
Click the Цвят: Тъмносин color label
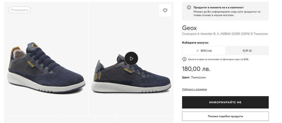[x=194, y=77]
